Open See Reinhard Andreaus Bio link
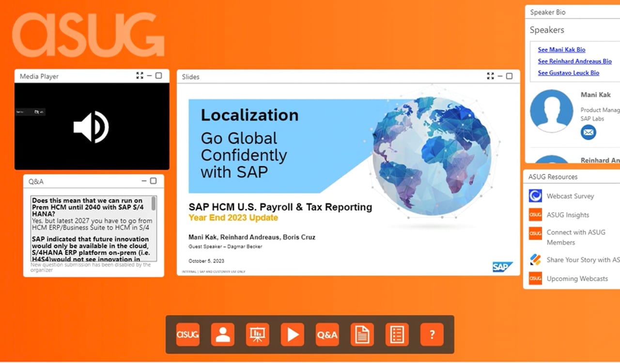Image resolution: width=620 pixels, height=363 pixels. click(574, 61)
